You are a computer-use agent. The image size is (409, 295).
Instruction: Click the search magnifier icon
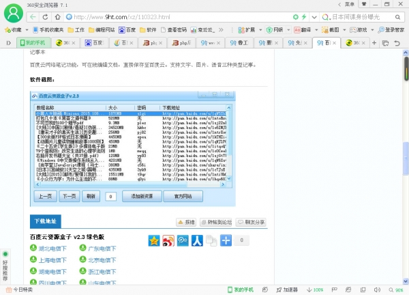click(x=397, y=17)
